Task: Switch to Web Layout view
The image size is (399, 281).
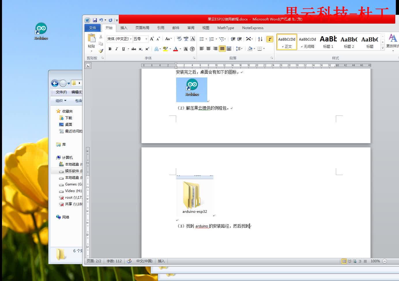Action: pyautogui.click(x=355, y=261)
